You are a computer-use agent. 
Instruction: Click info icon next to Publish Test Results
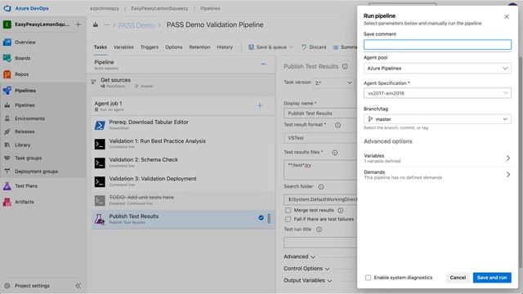pos(345,66)
